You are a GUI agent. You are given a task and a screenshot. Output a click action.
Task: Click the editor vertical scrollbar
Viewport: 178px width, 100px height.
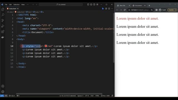pyautogui.click(x=114, y=37)
